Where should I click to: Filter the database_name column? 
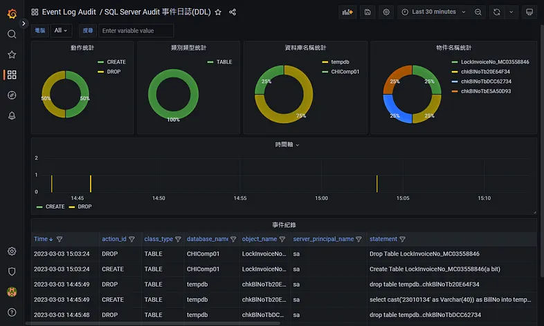(x=233, y=239)
